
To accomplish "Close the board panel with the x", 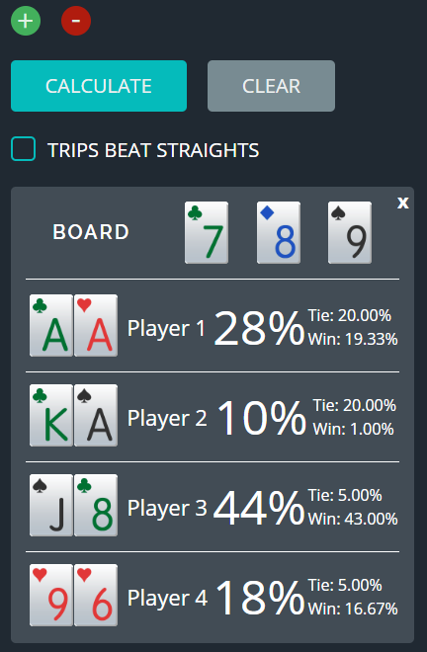I will click(403, 203).
